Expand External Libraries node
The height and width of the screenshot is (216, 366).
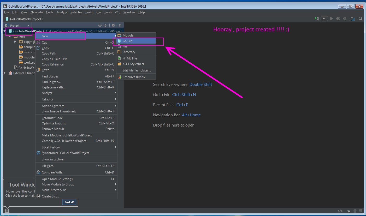click(x=5, y=73)
